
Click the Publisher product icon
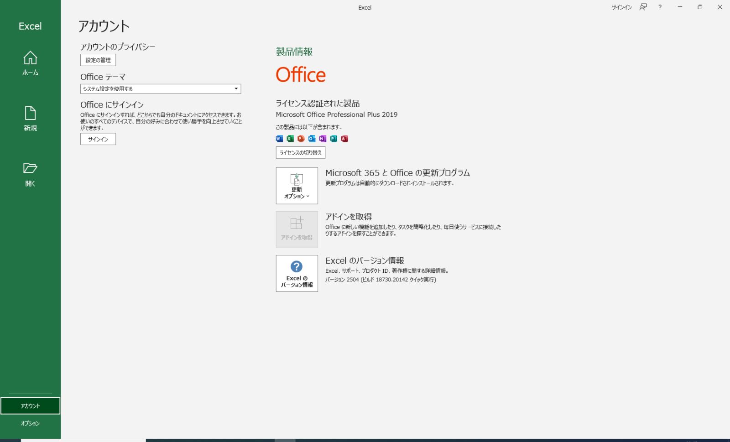coord(334,139)
